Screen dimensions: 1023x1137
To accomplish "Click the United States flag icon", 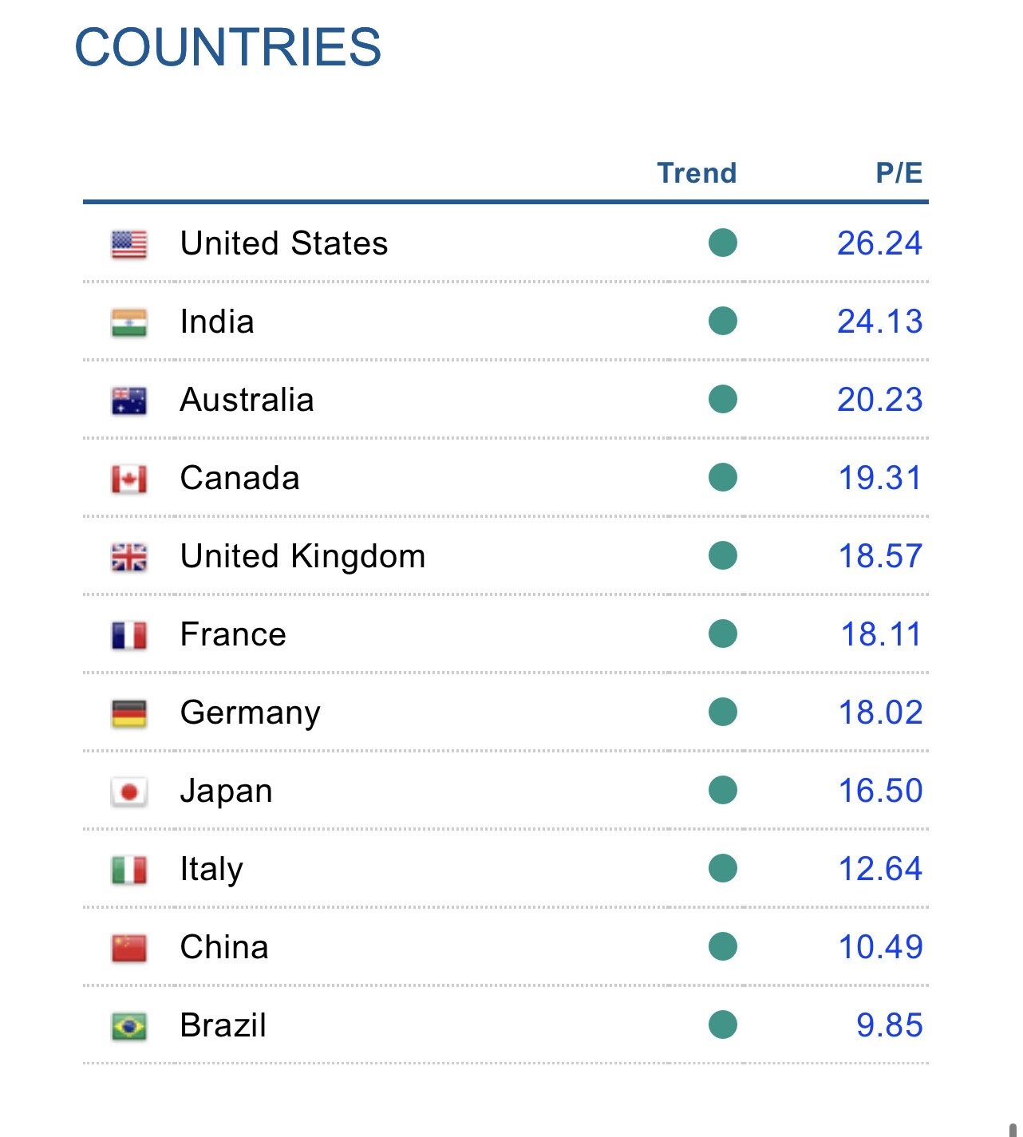I will pos(129,244).
